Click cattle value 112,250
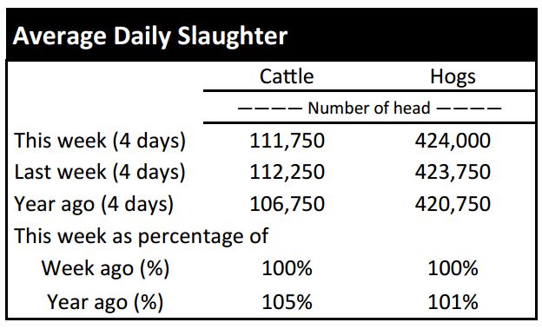 [x=287, y=172]
